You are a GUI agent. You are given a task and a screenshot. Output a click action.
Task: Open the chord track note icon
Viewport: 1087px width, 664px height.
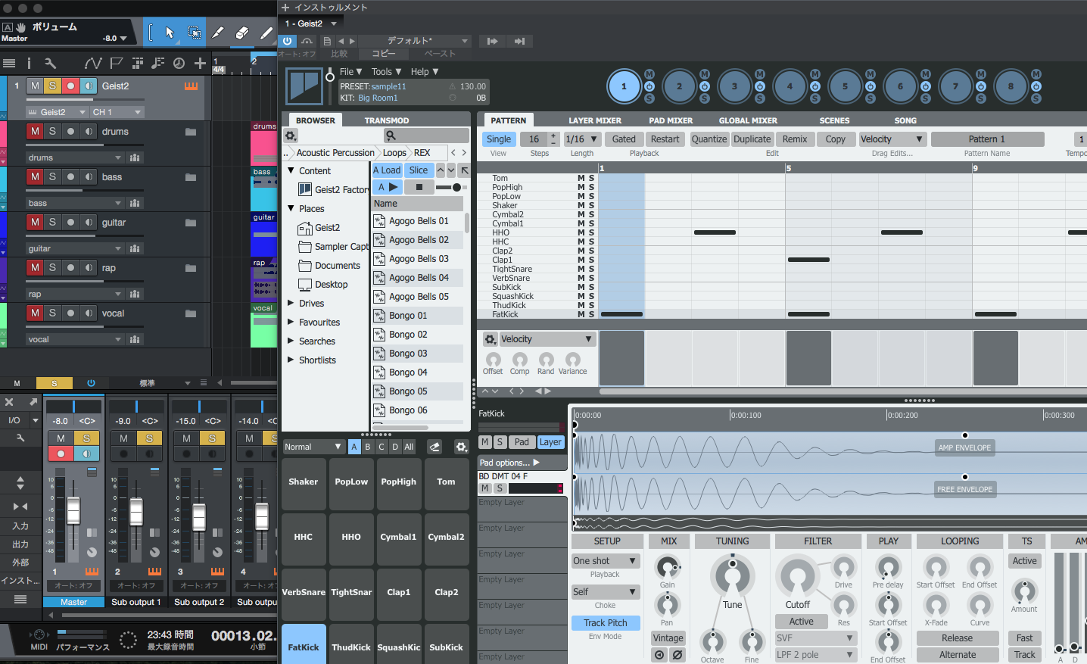click(x=157, y=64)
